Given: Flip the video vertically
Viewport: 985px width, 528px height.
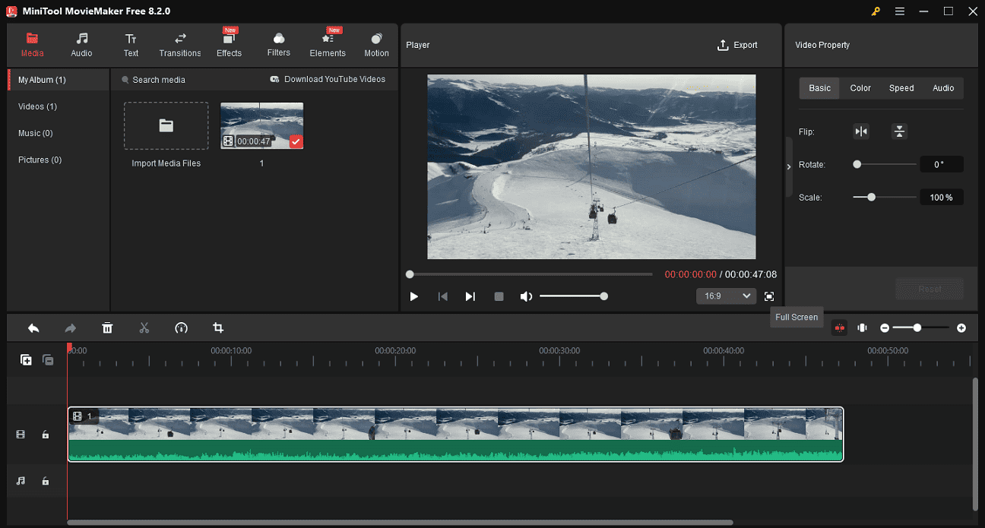Looking at the screenshot, I should tap(899, 131).
